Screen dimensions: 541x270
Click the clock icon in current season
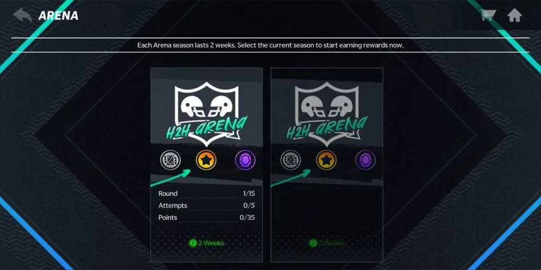coord(192,243)
